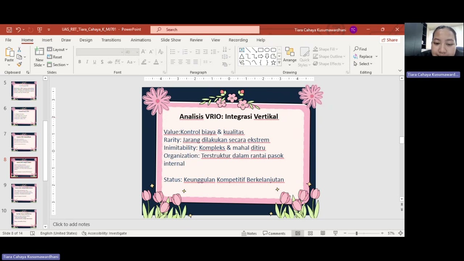
Task: Open line spacing options
Action: (x=215, y=52)
